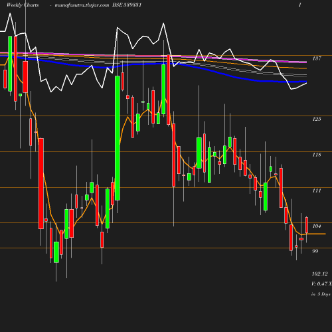Click the 99 price axis label

(x=315, y=251)
